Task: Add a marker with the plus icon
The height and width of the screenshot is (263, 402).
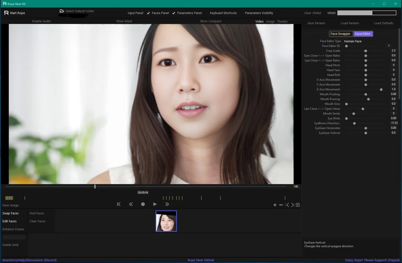Action: [275, 205]
